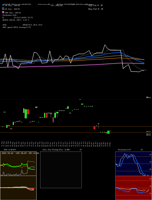This screenshot has height=200, width=152.
Task: Select the '200 Day = 103.45' legend text
Action: click(13, 13)
